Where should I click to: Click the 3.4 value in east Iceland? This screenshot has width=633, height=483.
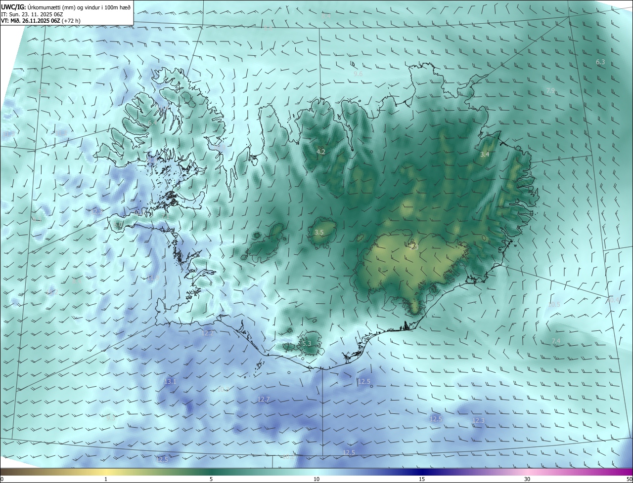coord(485,155)
